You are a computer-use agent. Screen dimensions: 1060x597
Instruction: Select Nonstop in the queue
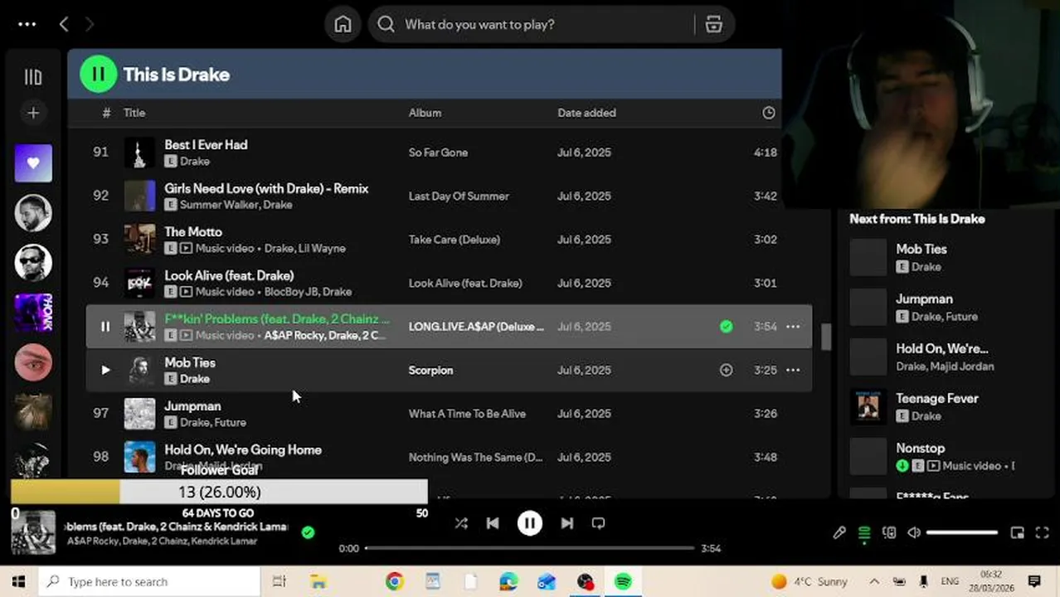point(920,448)
